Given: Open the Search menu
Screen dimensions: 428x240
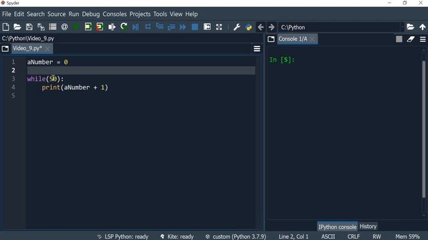Looking at the screenshot, I should 35,14.
